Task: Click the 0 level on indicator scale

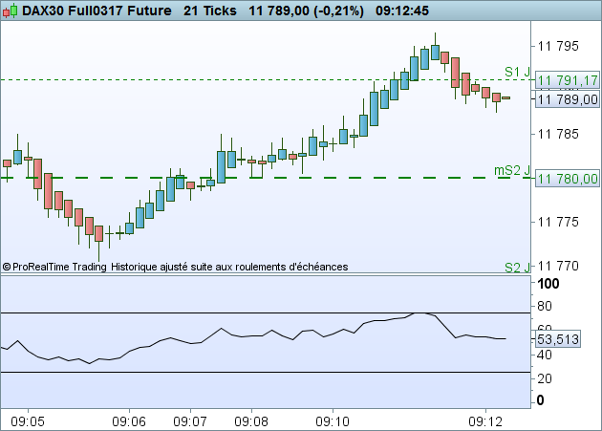Action: (540, 400)
